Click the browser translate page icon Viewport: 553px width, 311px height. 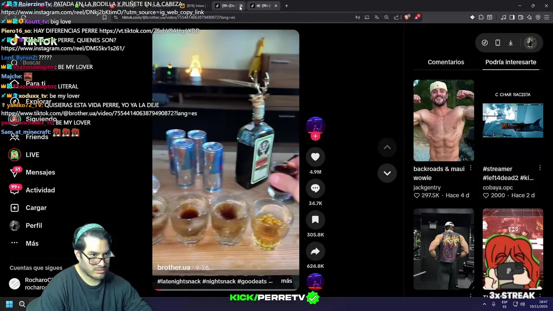pyautogui.click(x=376, y=17)
